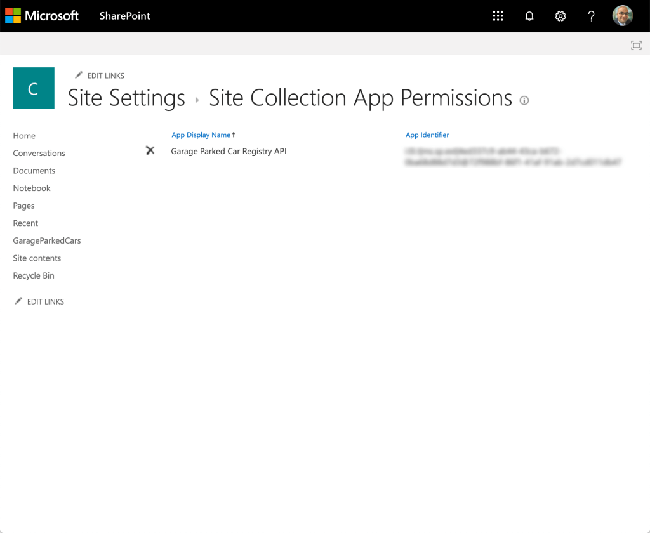650x533 pixels.
Task: Click the info icon beside page title
Action: click(x=524, y=100)
